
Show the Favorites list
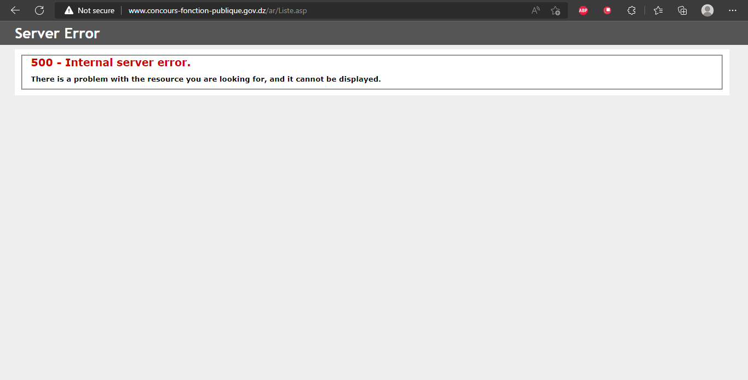point(658,10)
